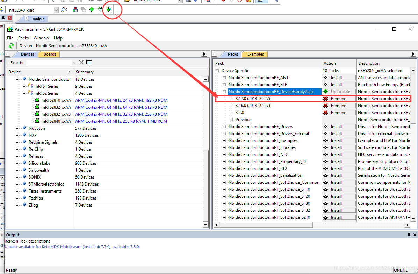Close the Keil side panel red X
418x274 pixels.
[9, 18]
